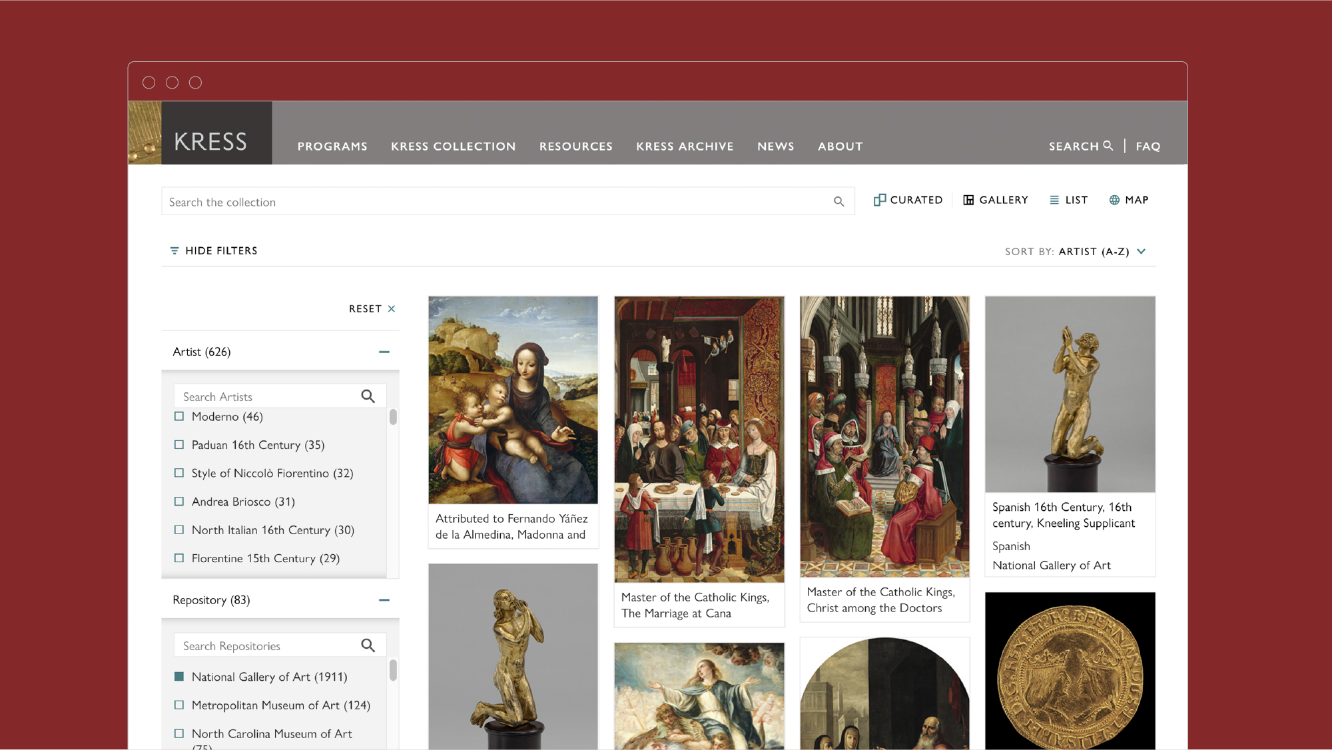Check the Paduan 16th Century (35) checkbox

pos(179,444)
